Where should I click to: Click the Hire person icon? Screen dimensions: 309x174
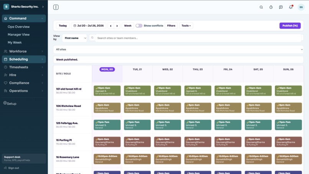(5, 75)
